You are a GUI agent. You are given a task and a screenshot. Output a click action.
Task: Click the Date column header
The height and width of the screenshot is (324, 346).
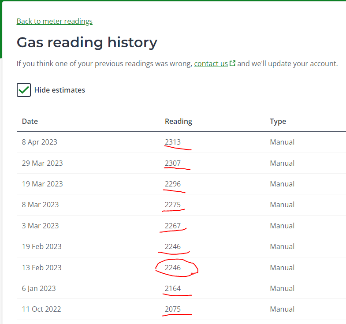[x=30, y=121]
